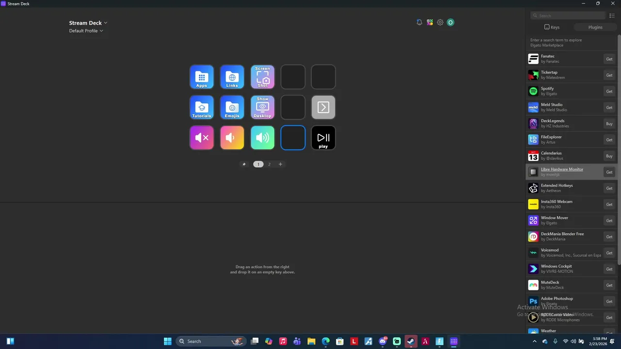This screenshot has height=349, width=621.
Task: Click the Extended Hotkeys plugin icon
Action: pyautogui.click(x=533, y=188)
